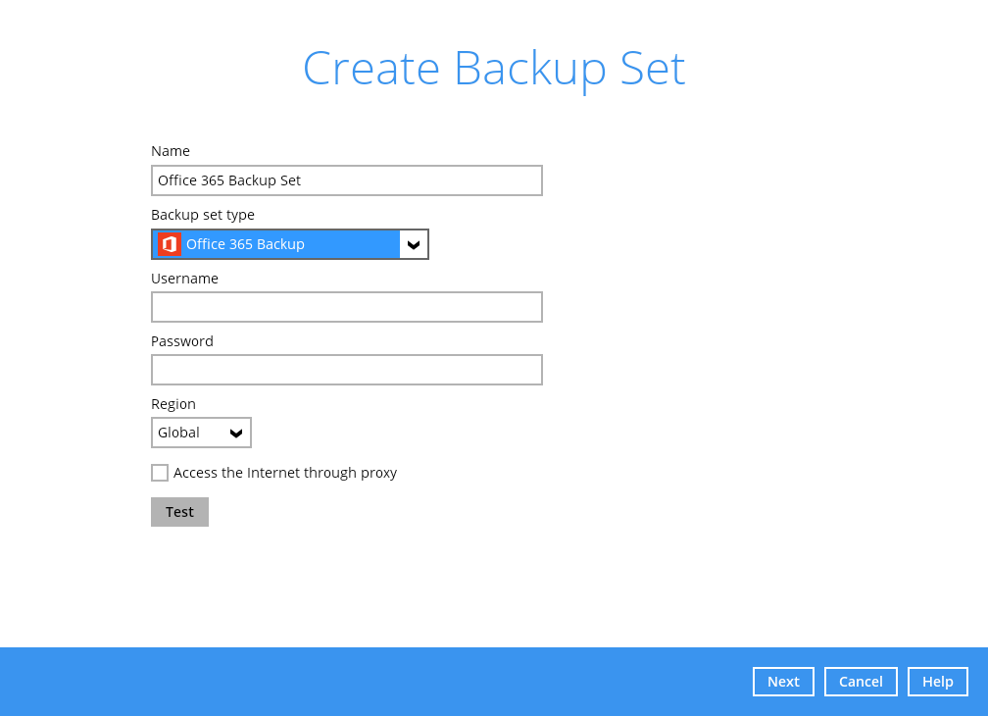Click the Region label text
Screen dimensions: 988x716
(x=173, y=404)
